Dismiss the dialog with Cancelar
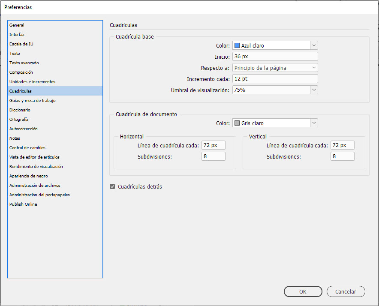This screenshot has width=379, height=306. (x=346, y=291)
